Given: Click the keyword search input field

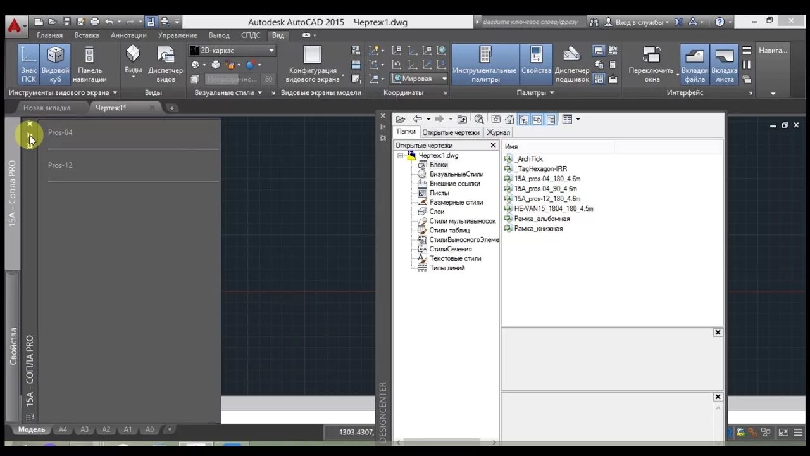Looking at the screenshot, I should (530, 22).
